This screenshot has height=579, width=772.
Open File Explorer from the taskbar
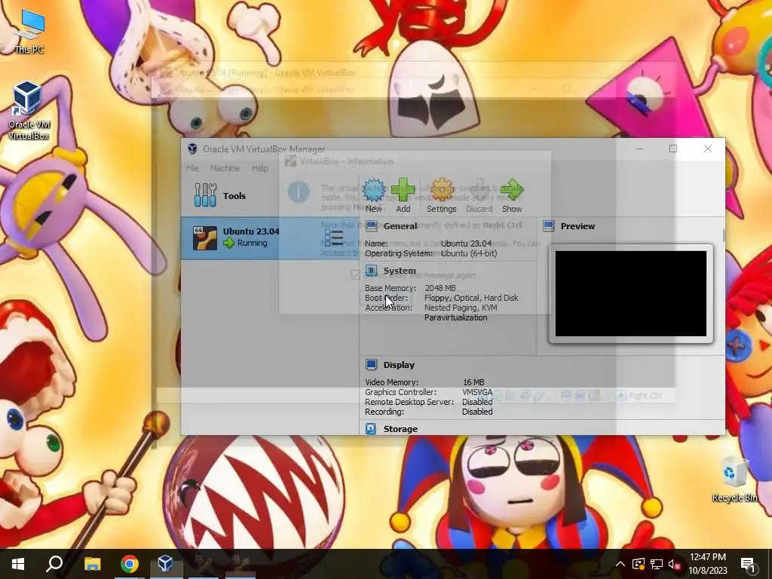pos(92,564)
